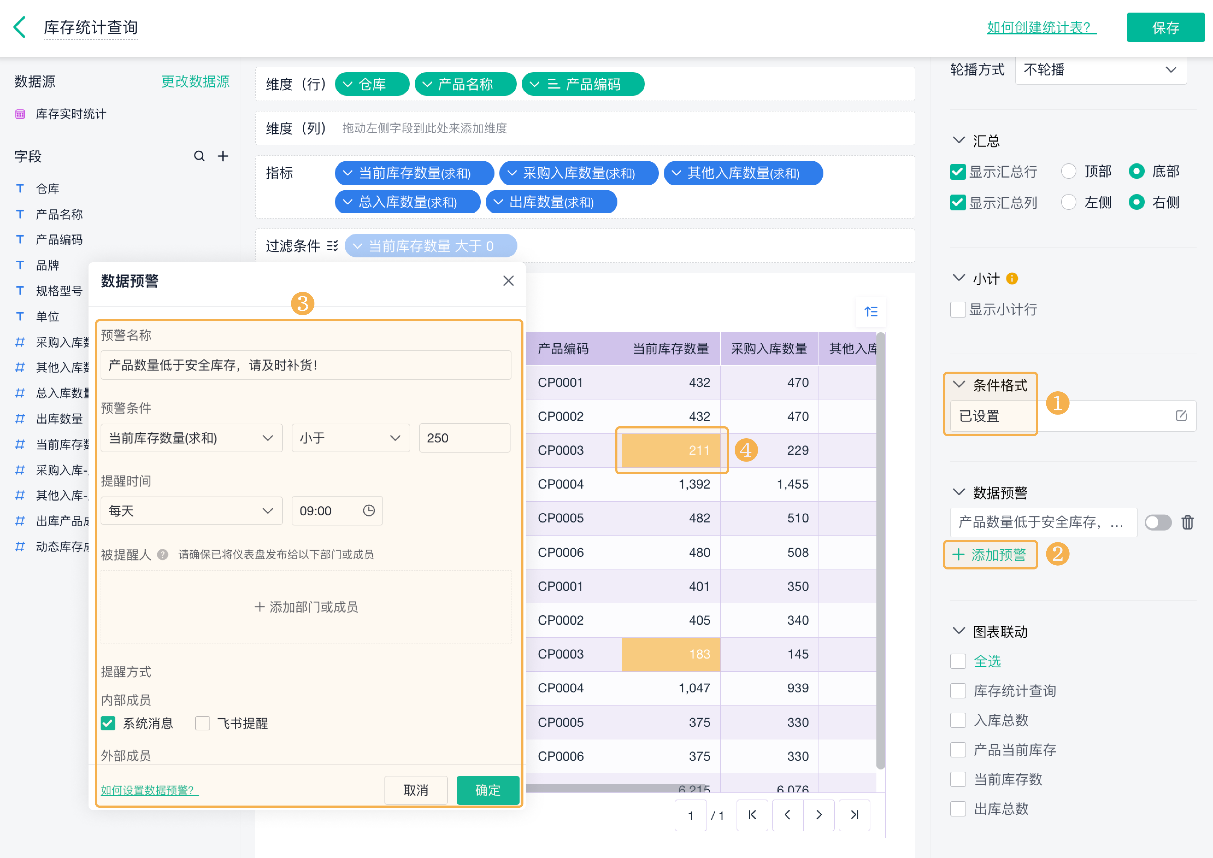Enable 飞书提醒 checkbox
The image size is (1213, 858).
(202, 723)
